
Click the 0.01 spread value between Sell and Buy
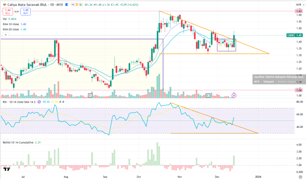(17, 12)
